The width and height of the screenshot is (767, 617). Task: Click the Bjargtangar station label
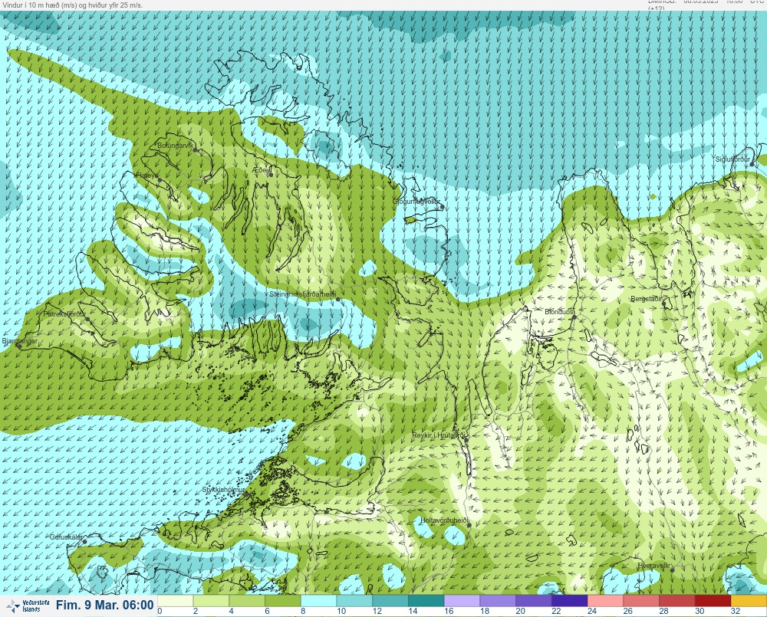20,341
